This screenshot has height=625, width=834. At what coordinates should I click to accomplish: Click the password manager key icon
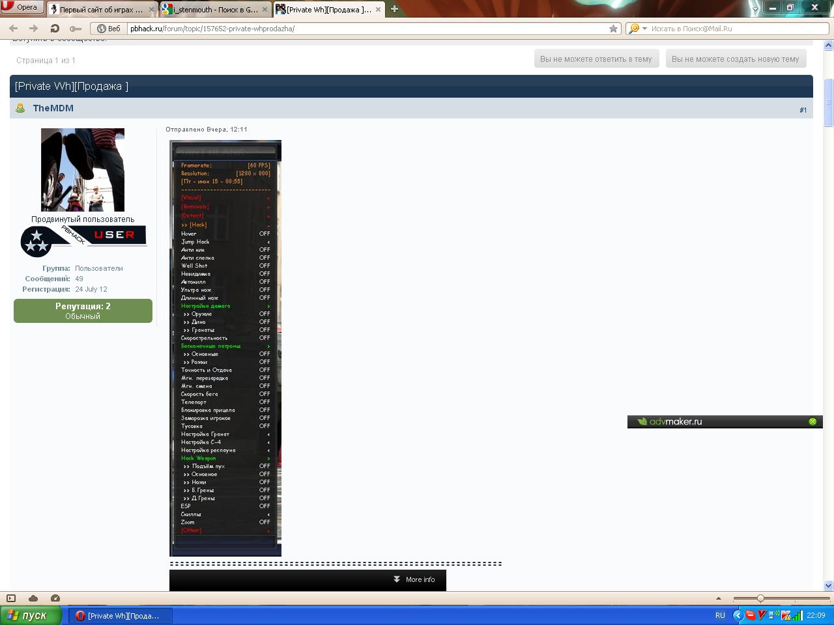click(x=76, y=29)
